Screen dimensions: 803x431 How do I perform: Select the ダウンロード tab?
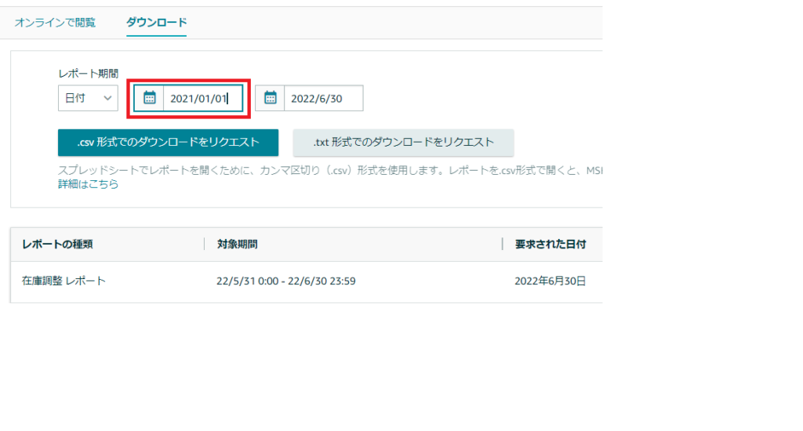(156, 23)
